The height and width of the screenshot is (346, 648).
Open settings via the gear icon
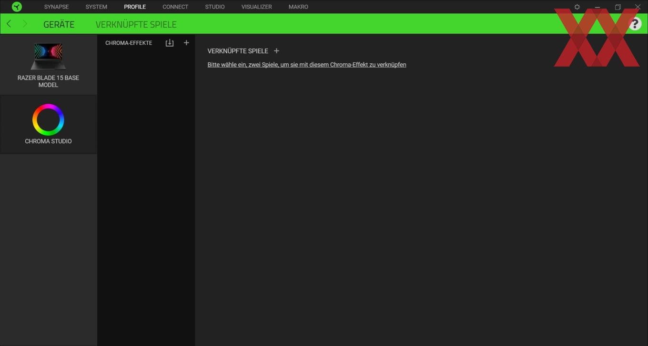click(x=577, y=7)
